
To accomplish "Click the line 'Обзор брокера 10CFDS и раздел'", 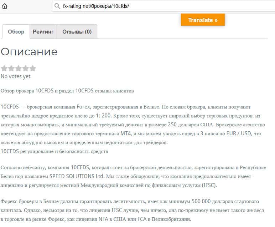I will click(x=67, y=91).
